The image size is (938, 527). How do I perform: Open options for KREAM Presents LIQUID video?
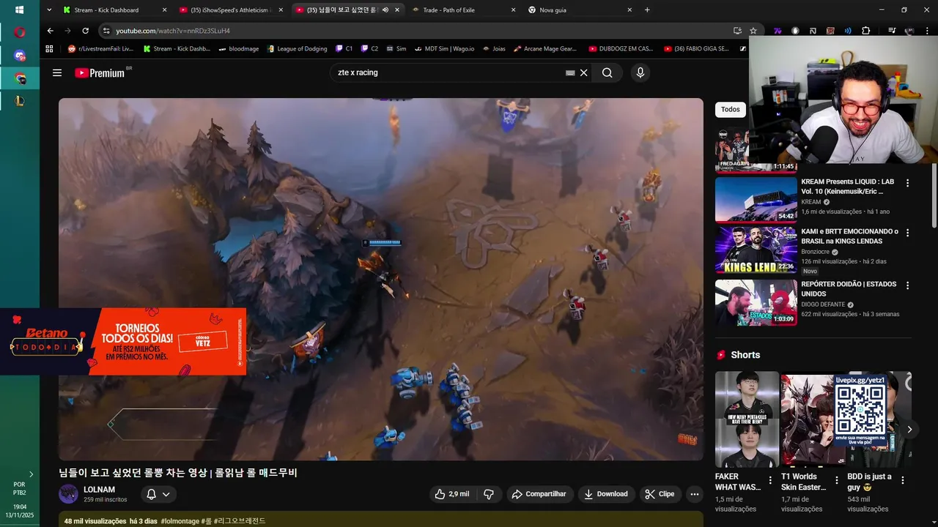(908, 183)
